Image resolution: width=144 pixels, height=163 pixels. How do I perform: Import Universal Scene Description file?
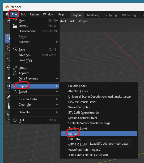coord(99,97)
